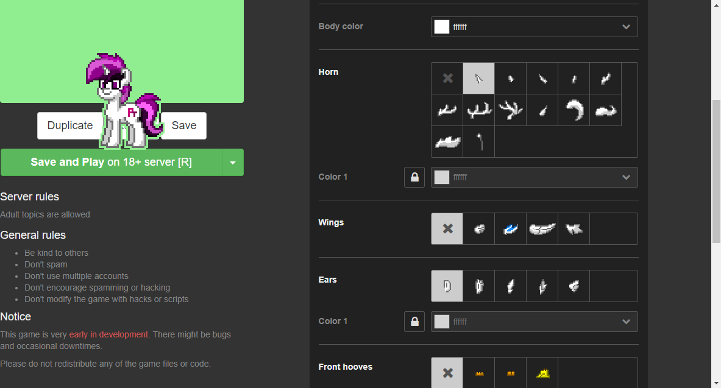Expand the Ears Color 1 dropdown arrow
This screenshot has width=721, height=388.
[626, 322]
